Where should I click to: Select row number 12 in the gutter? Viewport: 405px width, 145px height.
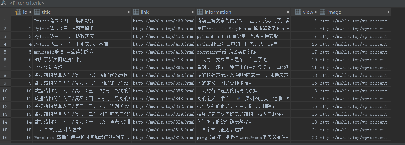(x=5, y=106)
